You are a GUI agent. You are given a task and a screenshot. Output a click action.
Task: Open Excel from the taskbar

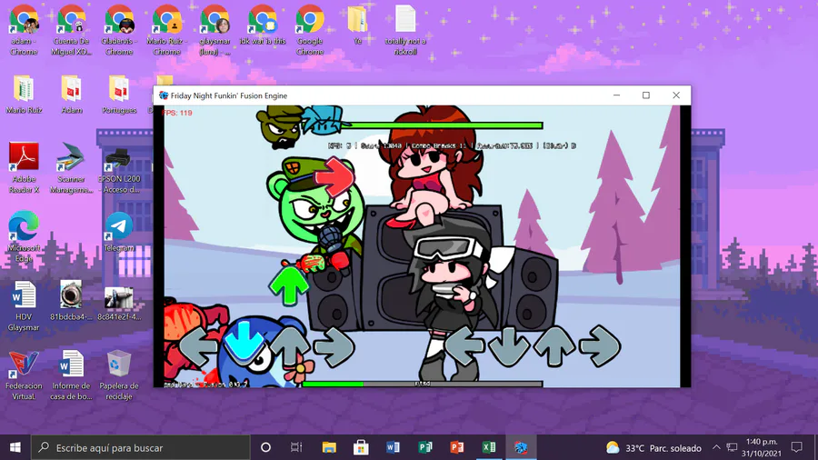(489, 447)
